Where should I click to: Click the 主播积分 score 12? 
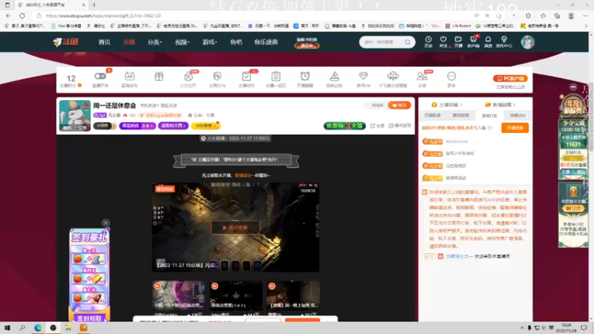pos(71,81)
